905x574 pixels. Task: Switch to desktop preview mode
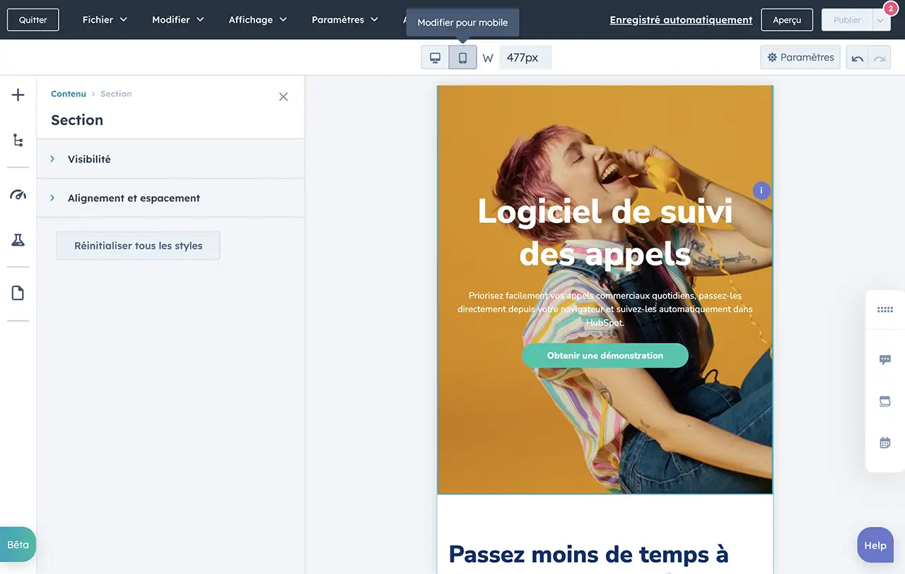pyautogui.click(x=436, y=58)
